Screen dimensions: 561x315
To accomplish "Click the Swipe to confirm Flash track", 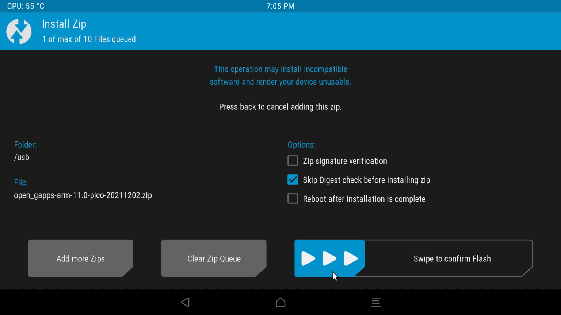I will [452, 259].
